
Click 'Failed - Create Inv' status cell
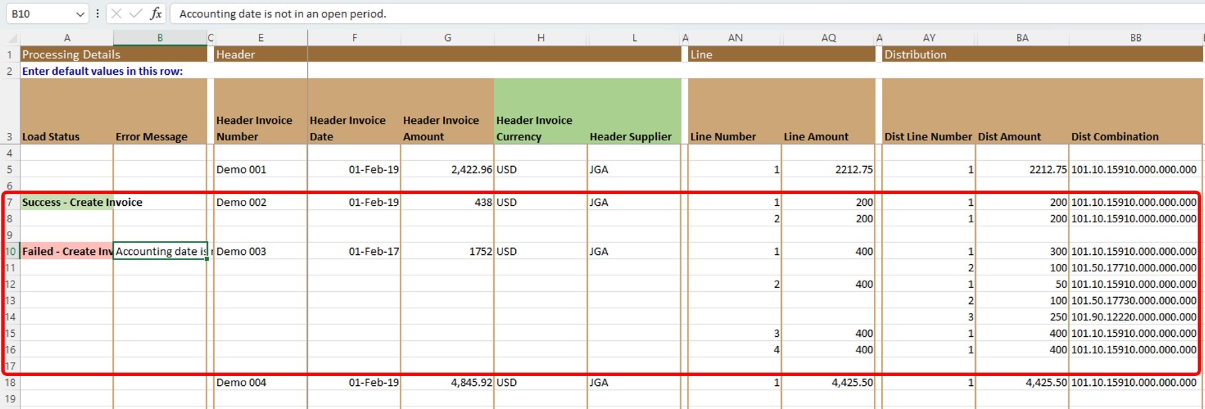click(67, 251)
